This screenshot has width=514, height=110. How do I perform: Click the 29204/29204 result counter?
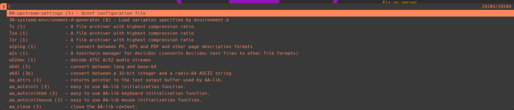tap(496, 6)
